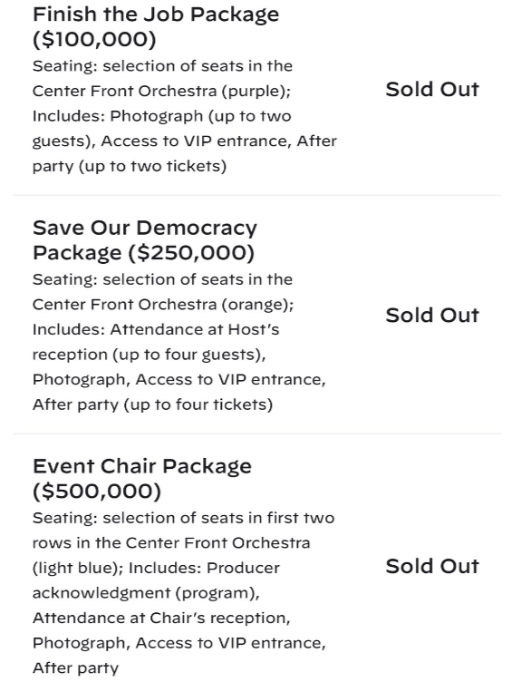Select the "Includes: Photograph (up to two" line
521x682 pixels.
[161, 116]
